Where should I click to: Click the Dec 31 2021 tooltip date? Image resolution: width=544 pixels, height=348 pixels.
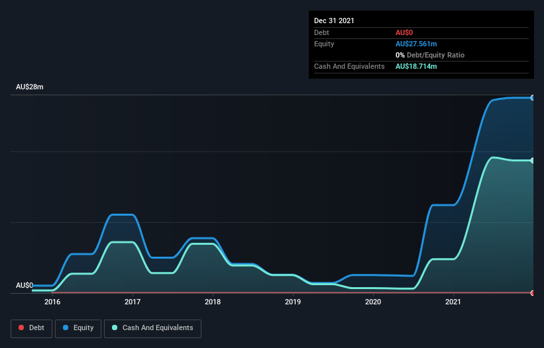(x=334, y=21)
